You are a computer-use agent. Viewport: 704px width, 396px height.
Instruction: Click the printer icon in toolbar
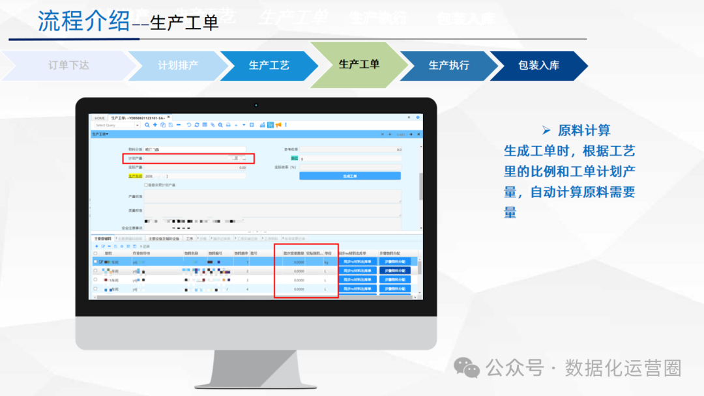(228, 125)
